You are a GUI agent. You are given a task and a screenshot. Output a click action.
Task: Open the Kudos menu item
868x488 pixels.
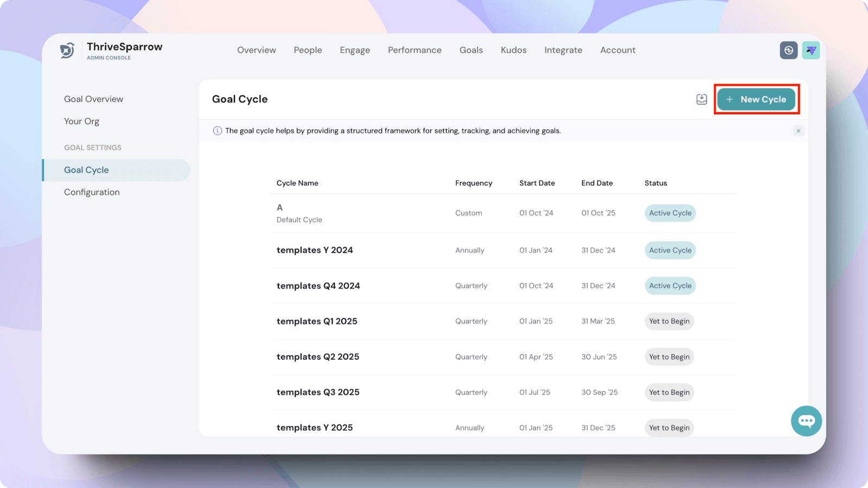coord(513,50)
